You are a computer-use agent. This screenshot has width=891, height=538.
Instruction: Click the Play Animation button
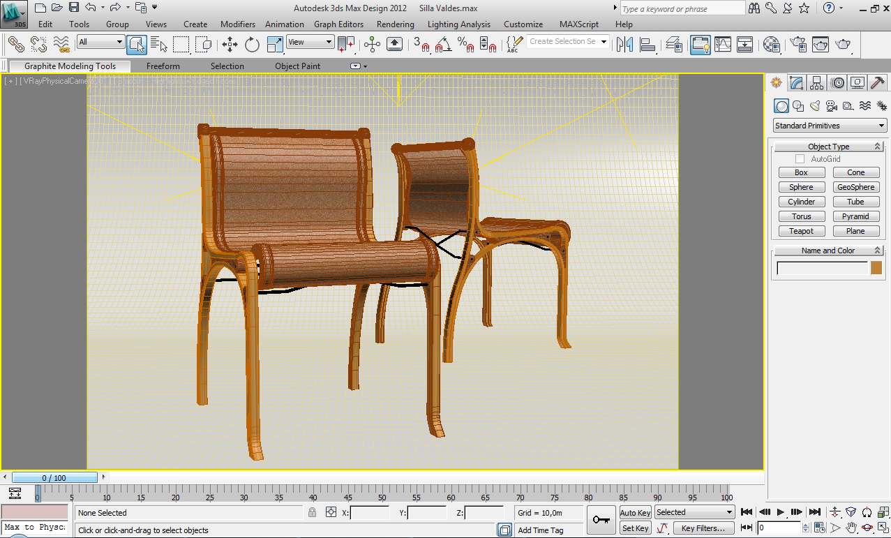[x=781, y=512]
